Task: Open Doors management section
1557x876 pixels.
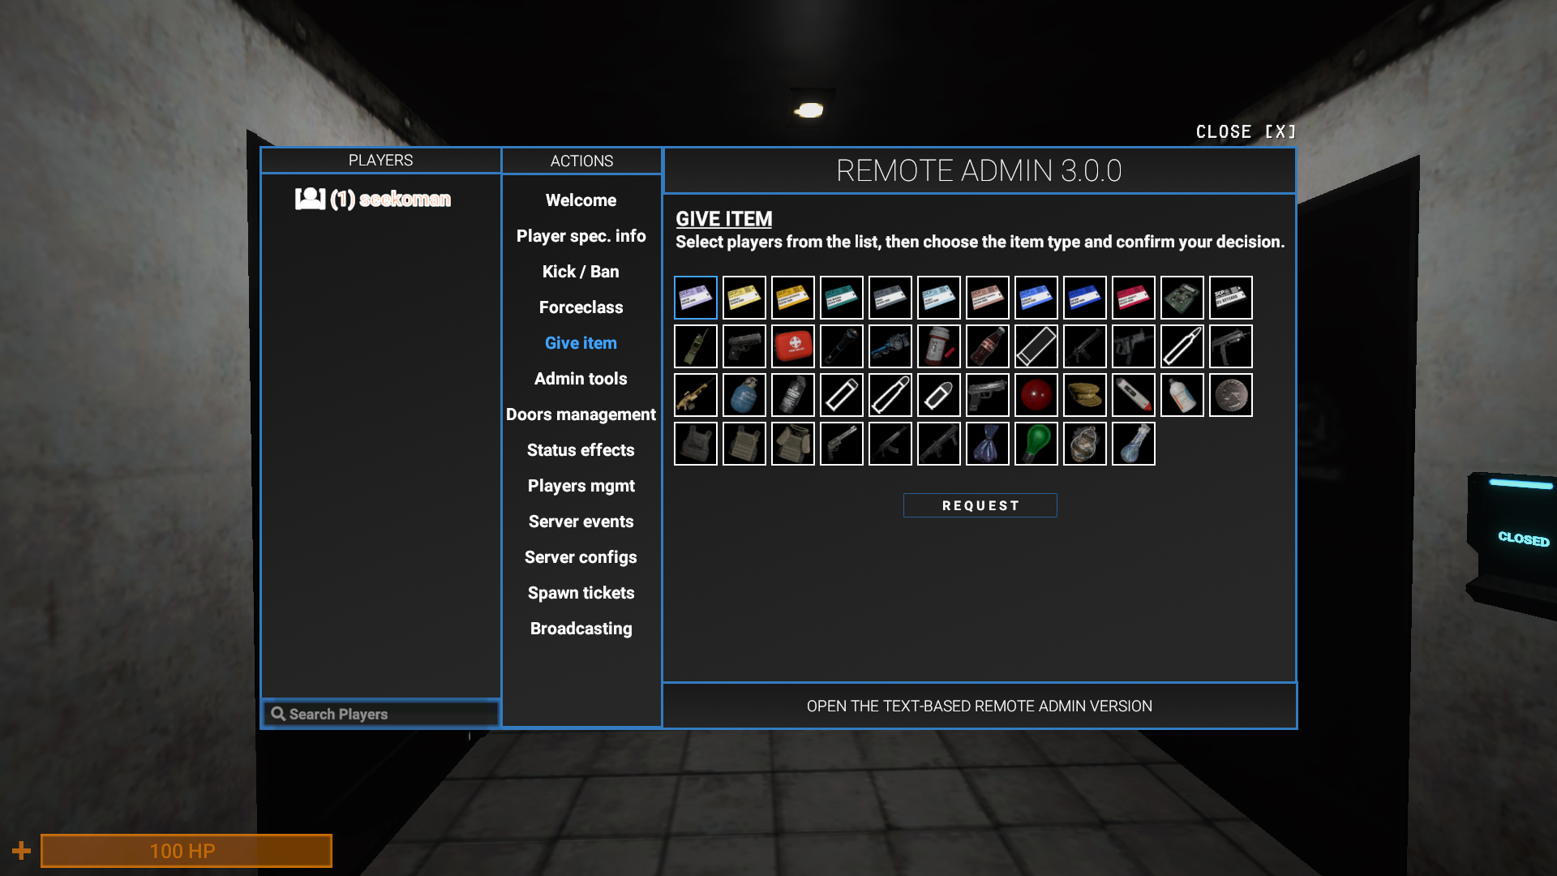Action: tap(581, 414)
